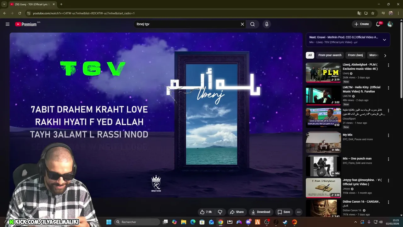Viewport: 403px width, 227px height.
Task: Show more filter chips with right arrow
Action: (385, 55)
